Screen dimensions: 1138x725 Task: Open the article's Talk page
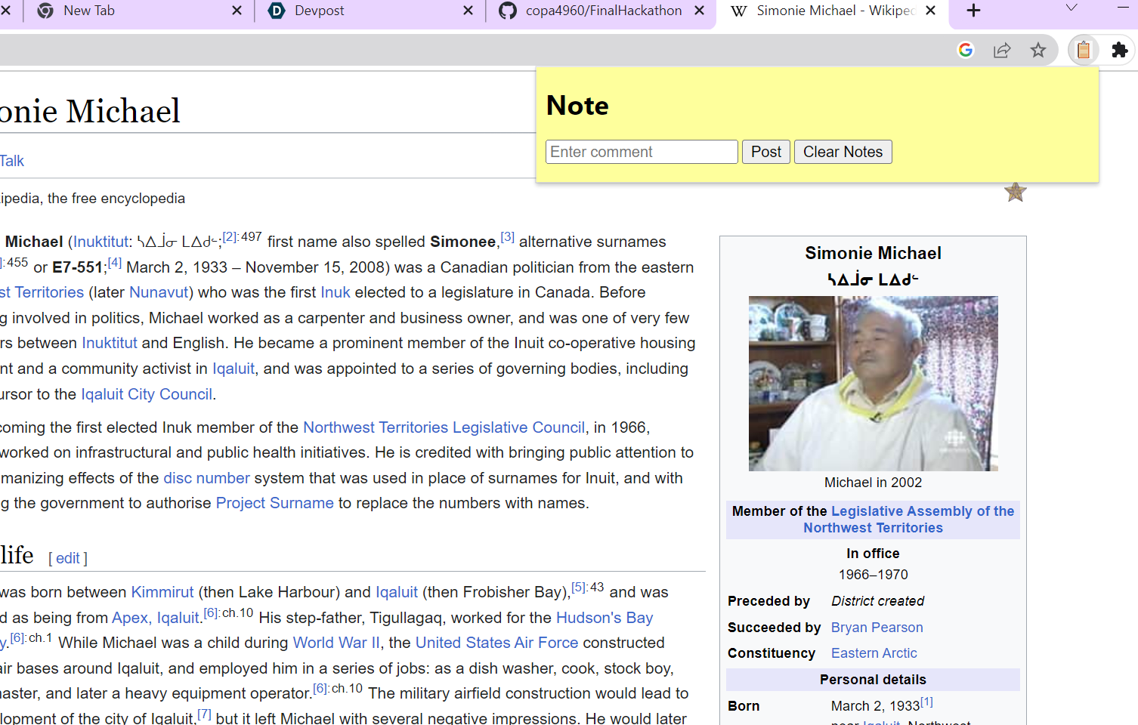(11, 160)
